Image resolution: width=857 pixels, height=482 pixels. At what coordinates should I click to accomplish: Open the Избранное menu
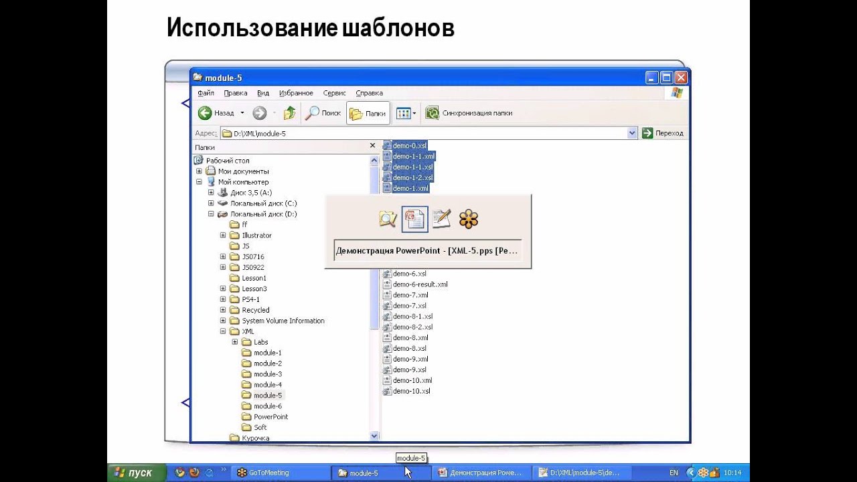pos(296,93)
